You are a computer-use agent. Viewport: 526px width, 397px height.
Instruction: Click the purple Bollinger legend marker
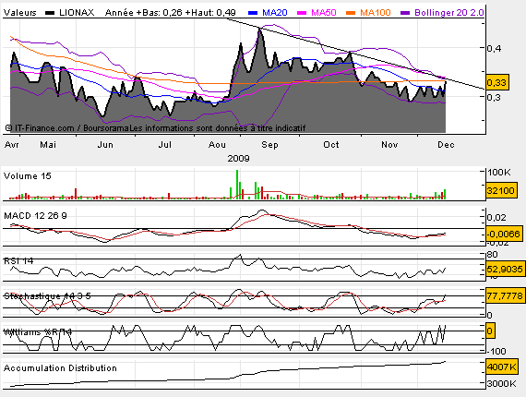click(x=405, y=13)
